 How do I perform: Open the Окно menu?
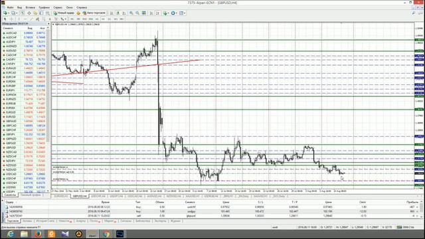click(69, 7)
